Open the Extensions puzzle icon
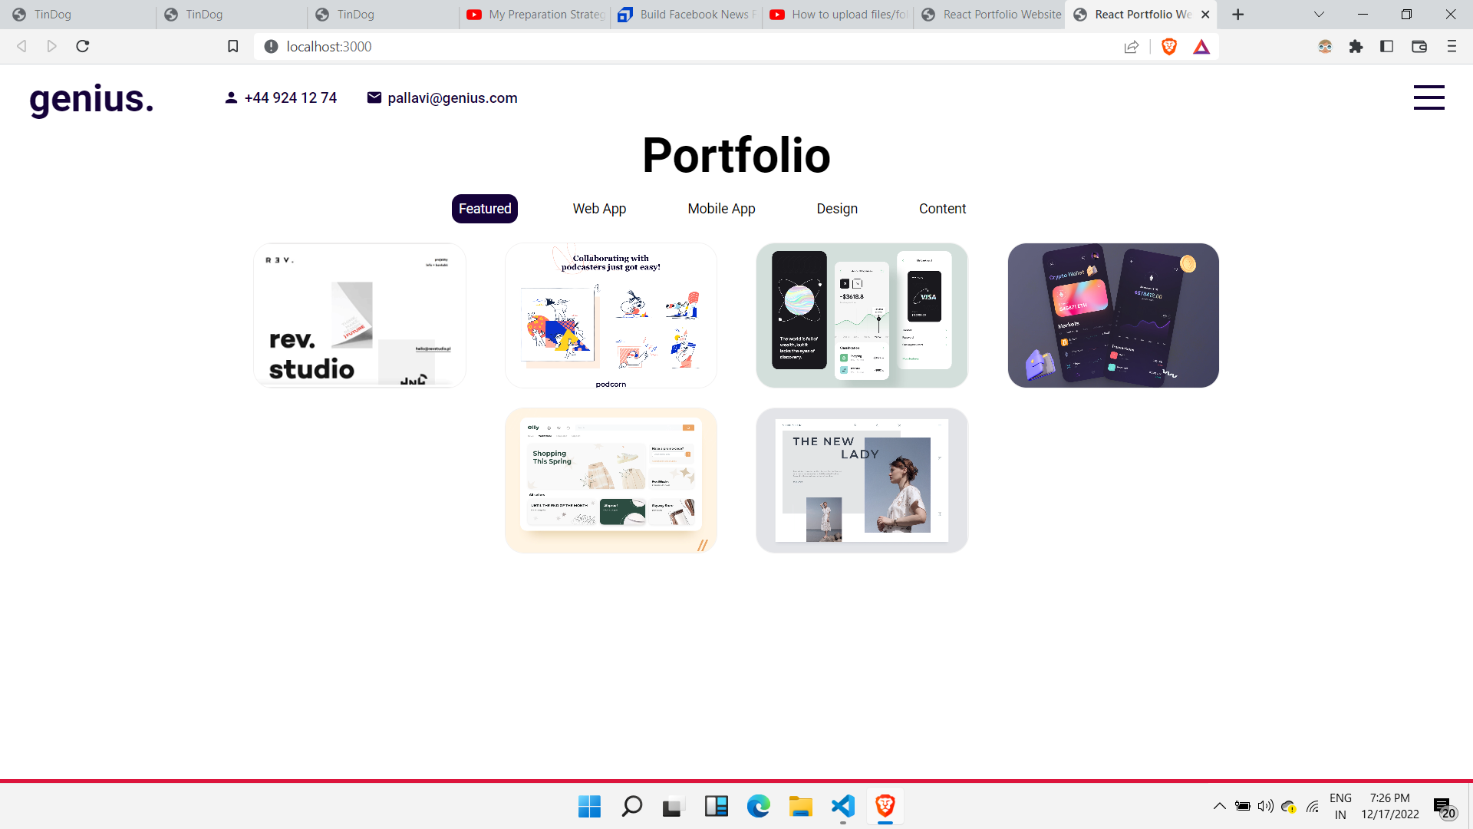The width and height of the screenshot is (1473, 829). [1356, 47]
